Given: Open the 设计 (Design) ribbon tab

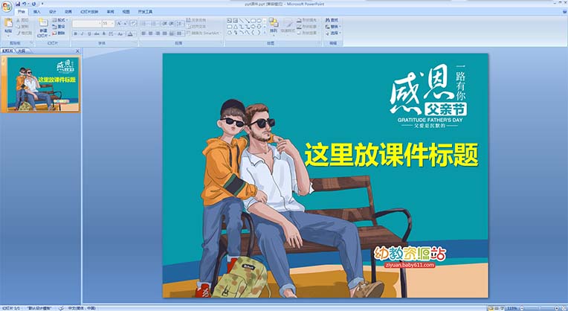Looking at the screenshot, I should tap(53, 12).
